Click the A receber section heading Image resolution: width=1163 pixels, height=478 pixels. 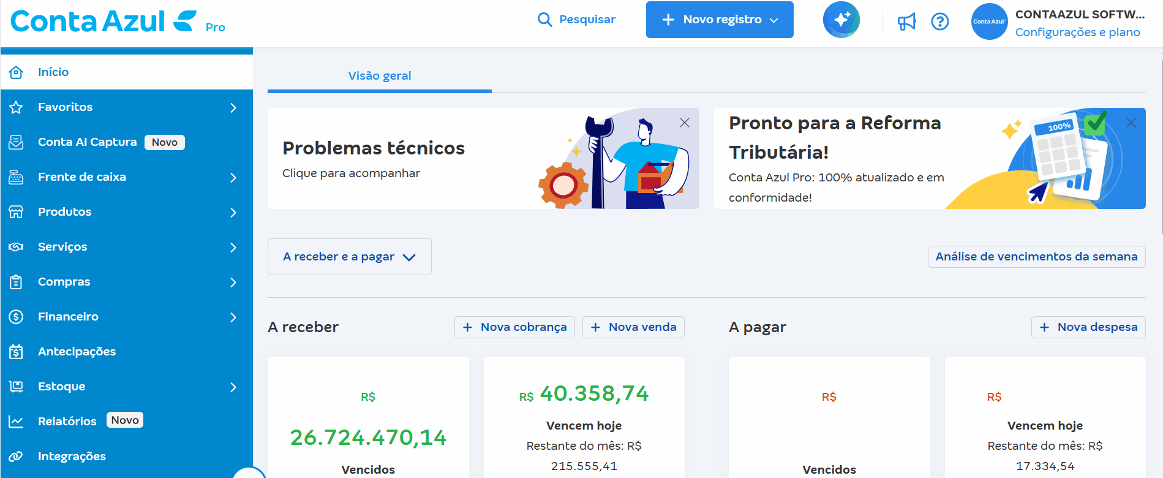[303, 327]
